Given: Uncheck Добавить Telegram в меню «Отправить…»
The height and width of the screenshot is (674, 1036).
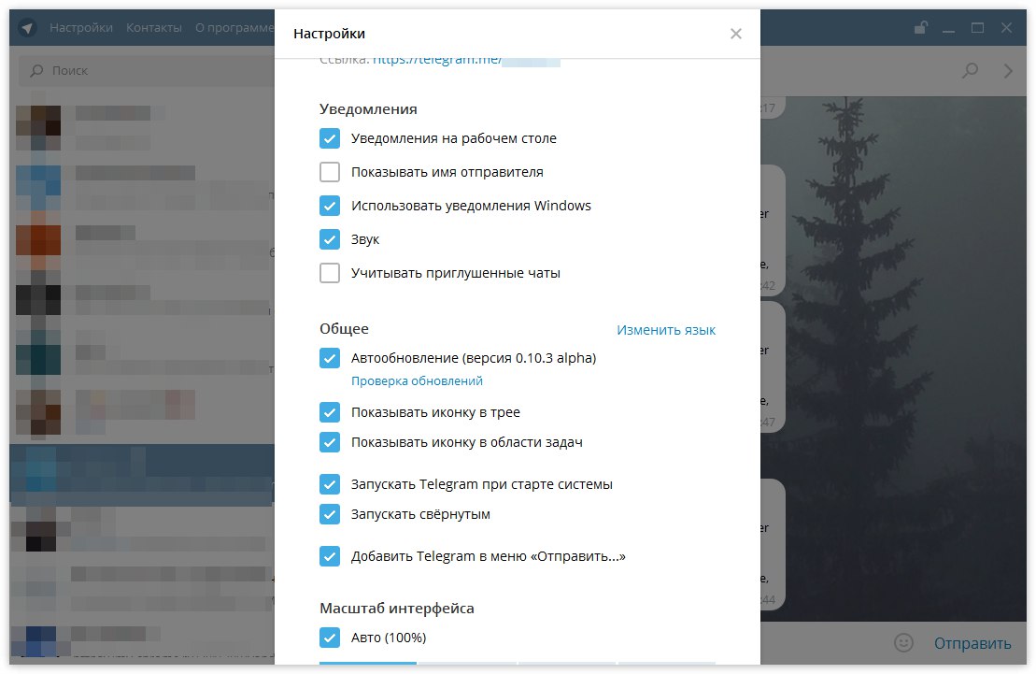Looking at the screenshot, I should [330, 556].
